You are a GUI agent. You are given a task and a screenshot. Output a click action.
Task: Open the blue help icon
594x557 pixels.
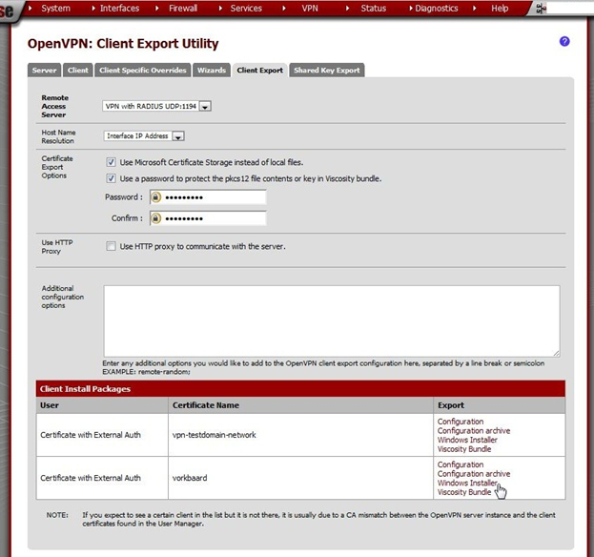point(564,41)
